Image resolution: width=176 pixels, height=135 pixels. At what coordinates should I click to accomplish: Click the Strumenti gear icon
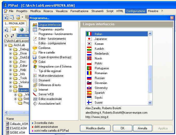coord(35,80)
